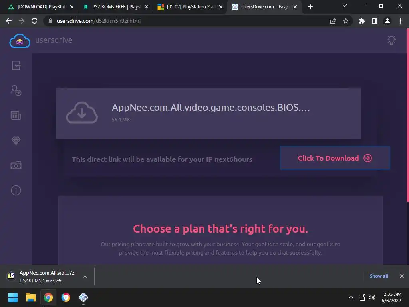Open the Windows Start menu
Viewport: 409px width, 307px height.
point(13,297)
